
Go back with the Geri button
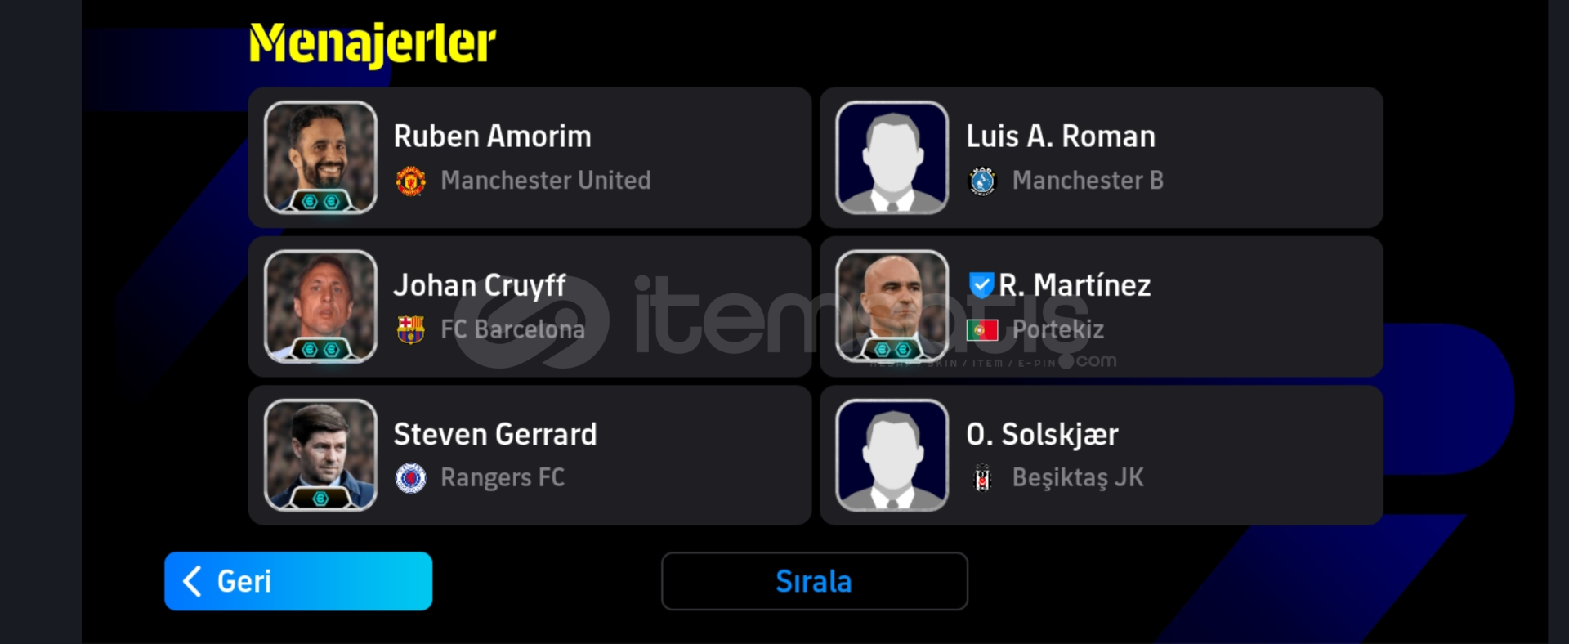coord(298,581)
